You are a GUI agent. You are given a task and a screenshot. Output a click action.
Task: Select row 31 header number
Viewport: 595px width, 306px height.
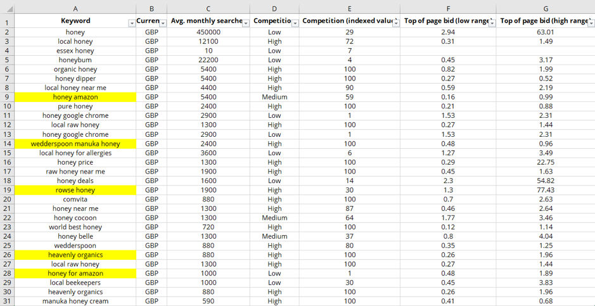tap(7, 301)
